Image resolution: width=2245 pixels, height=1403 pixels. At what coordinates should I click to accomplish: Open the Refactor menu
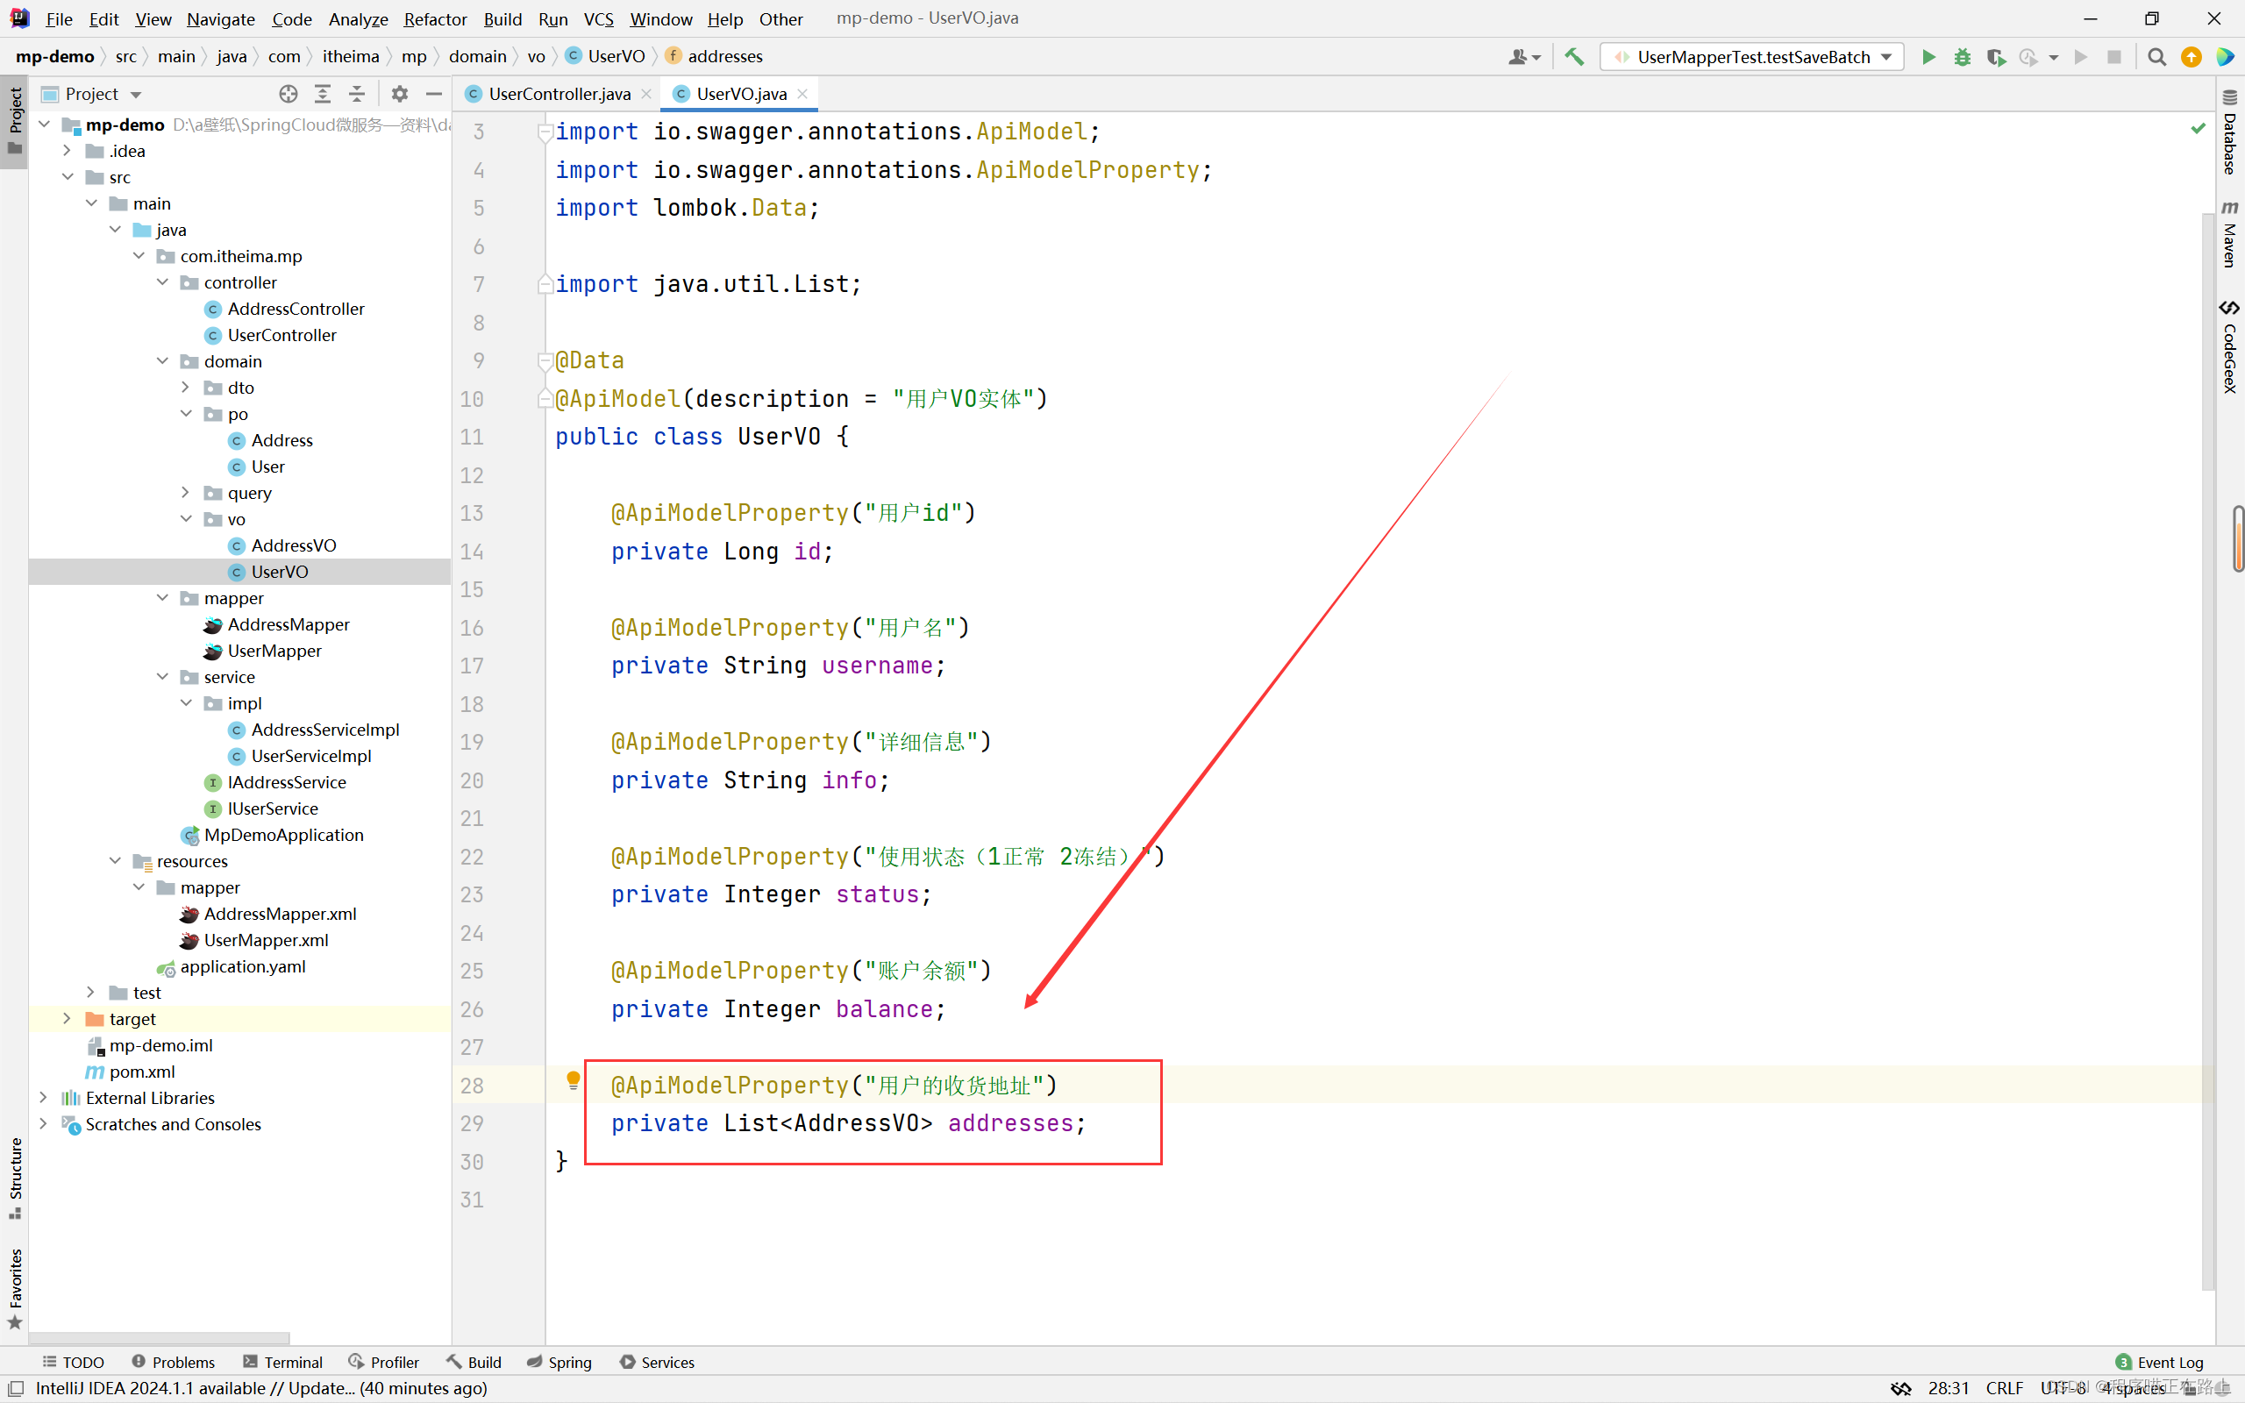435,18
